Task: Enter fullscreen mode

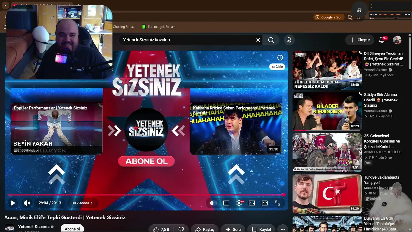Action: coord(277,203)
